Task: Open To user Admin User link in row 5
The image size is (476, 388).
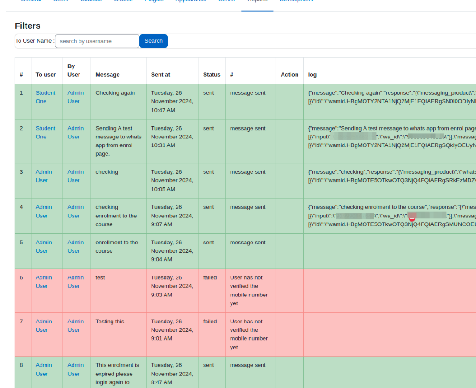Action: [x=44, y=247]
